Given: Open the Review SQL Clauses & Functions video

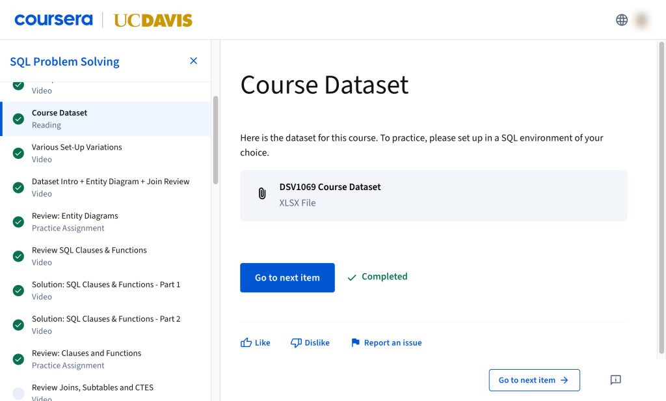Looking at the screenshot, I should pos(107,256).
